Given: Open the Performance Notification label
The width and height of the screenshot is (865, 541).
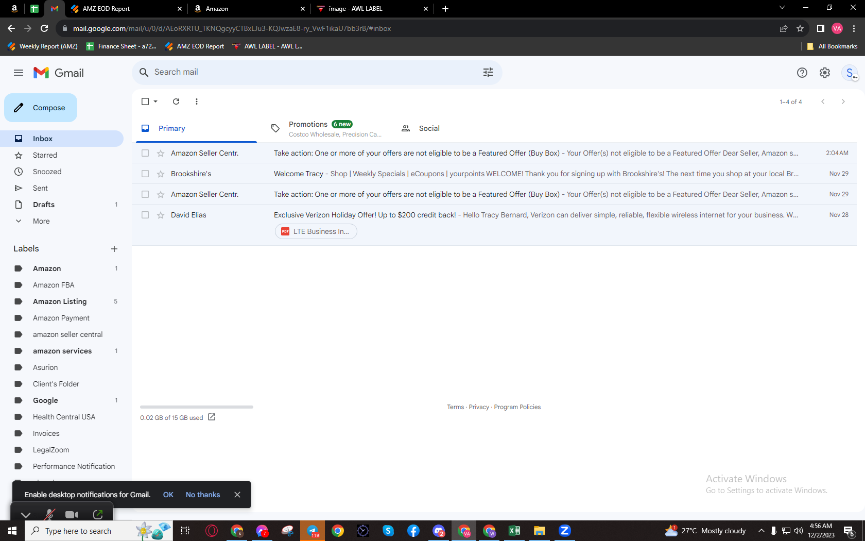Looking at the screenshot, I should click(x=62, y=466).
